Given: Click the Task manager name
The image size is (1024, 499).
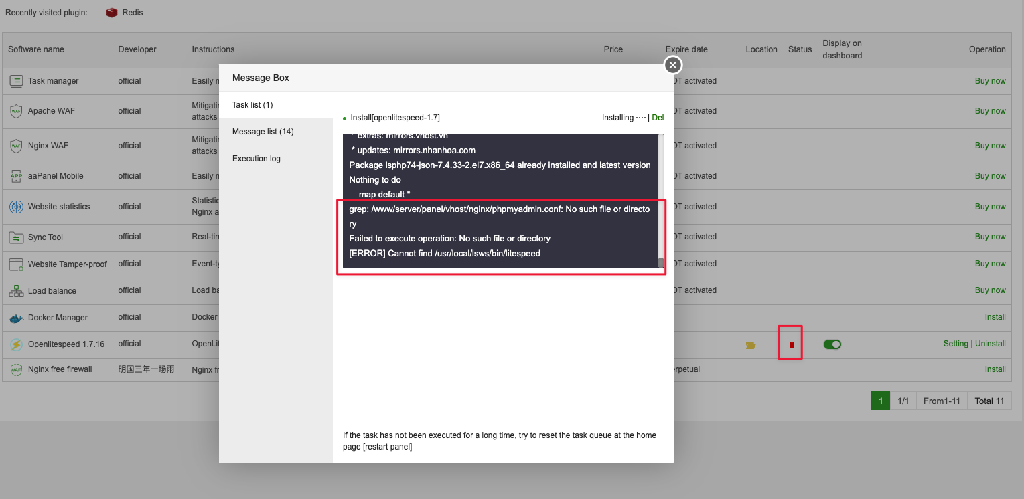Looking at the screenshot, I should pyautogui.click(x=54, y=81).
